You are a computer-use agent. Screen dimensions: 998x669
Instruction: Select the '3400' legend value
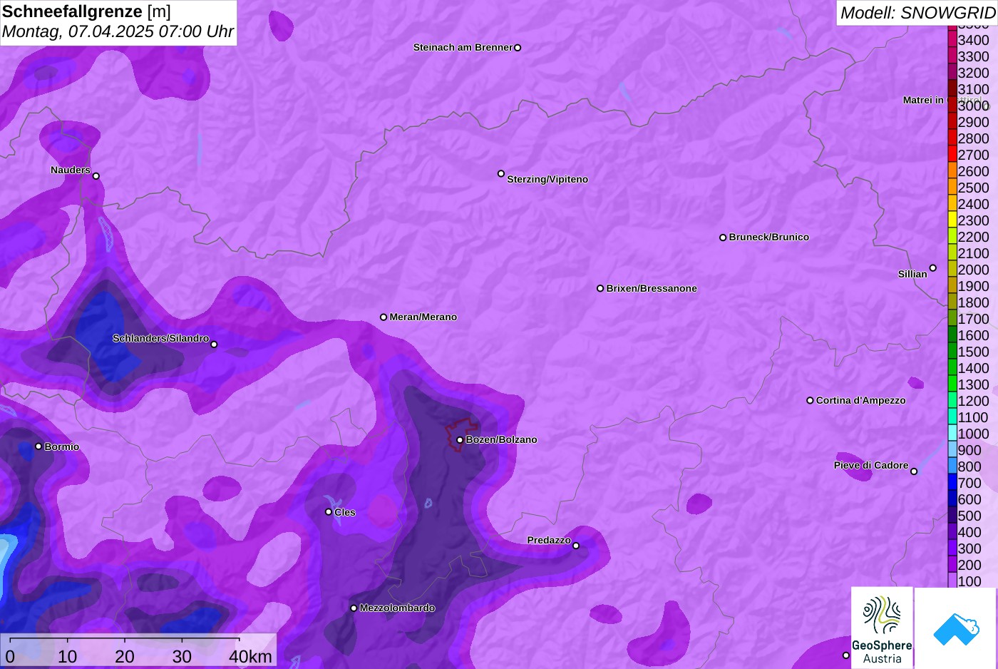pos(974,40)
